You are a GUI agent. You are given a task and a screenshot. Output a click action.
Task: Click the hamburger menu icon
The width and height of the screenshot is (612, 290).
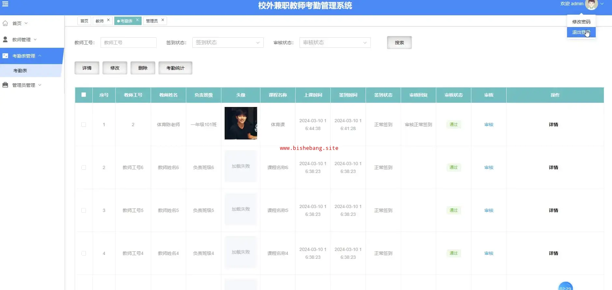coord(5,4)
